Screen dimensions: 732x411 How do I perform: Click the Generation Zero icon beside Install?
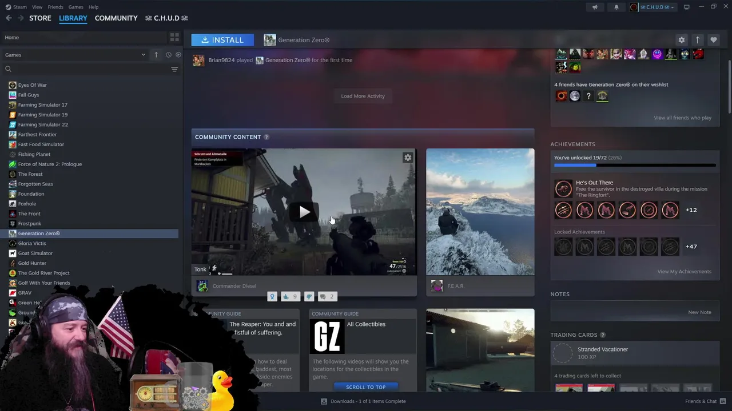(x=270, y=40)
